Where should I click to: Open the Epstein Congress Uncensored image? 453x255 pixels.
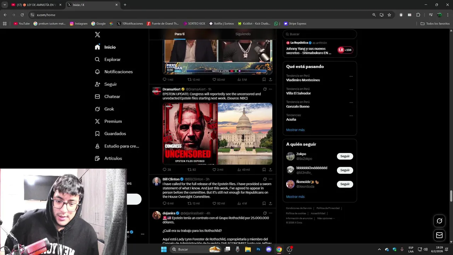pos(190,134)
